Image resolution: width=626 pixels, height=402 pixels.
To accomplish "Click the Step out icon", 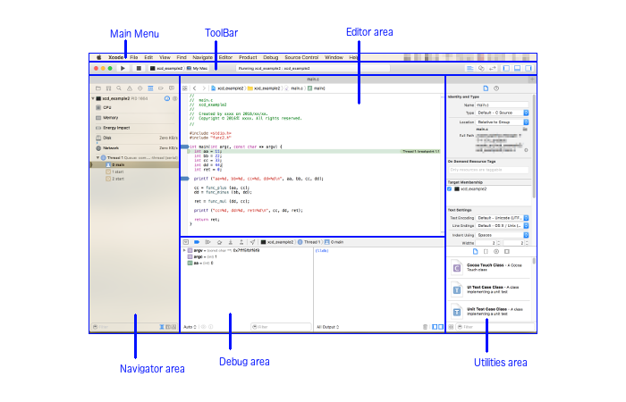I will [x=241, y=242].
